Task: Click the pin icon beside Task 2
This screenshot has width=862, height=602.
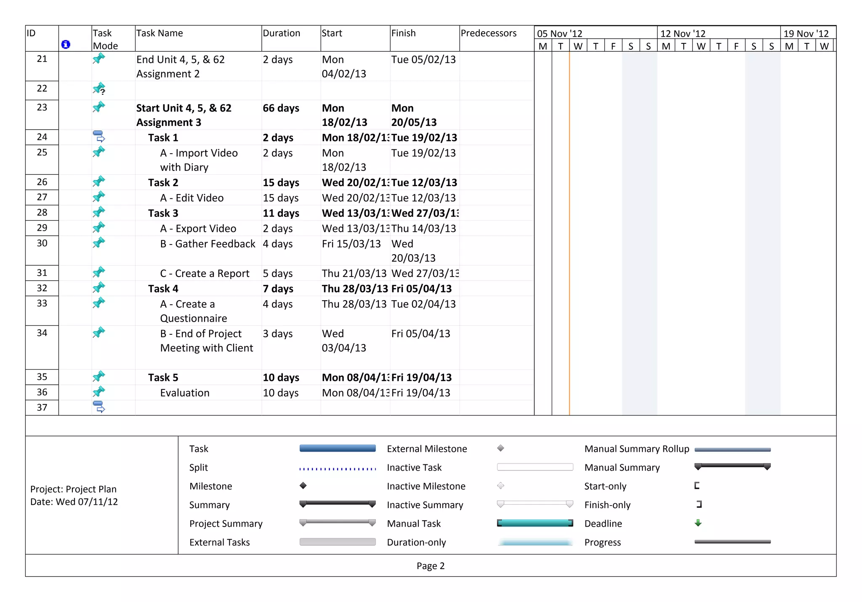Action: [x=98, y=181]
